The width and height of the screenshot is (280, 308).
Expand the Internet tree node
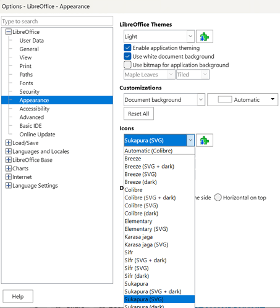click(8, 177)
